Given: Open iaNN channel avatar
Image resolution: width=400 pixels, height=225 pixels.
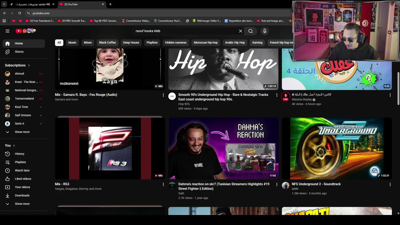Looking at the screenshot, I should coord(286,186).
